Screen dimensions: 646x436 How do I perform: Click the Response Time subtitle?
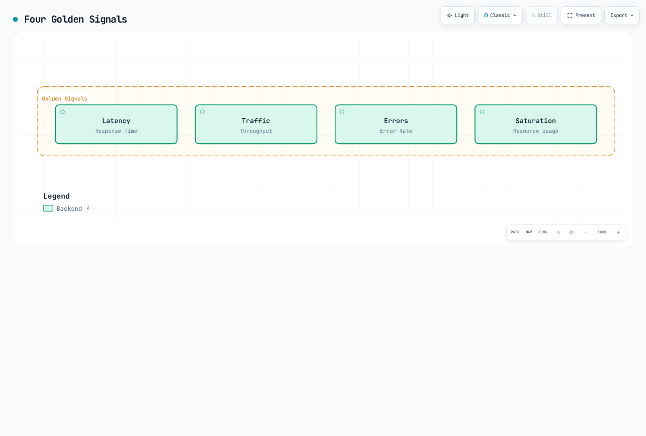116,131
